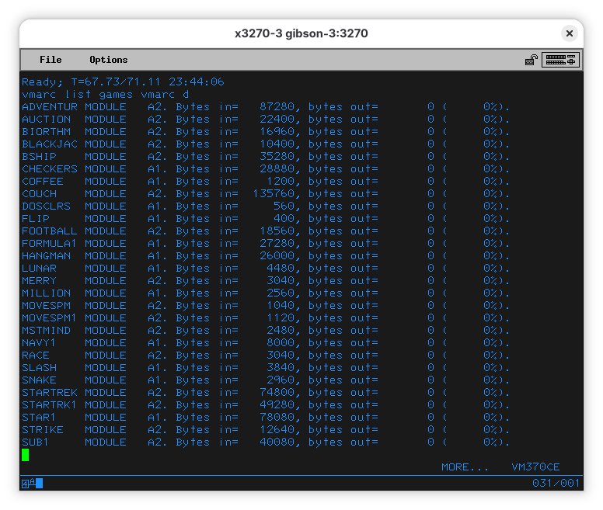Open the File menu
Screen dimensions: 603x510
coord(51,60)
